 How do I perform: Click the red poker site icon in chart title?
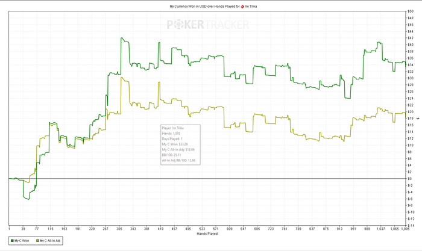click(x=242, y=6)
